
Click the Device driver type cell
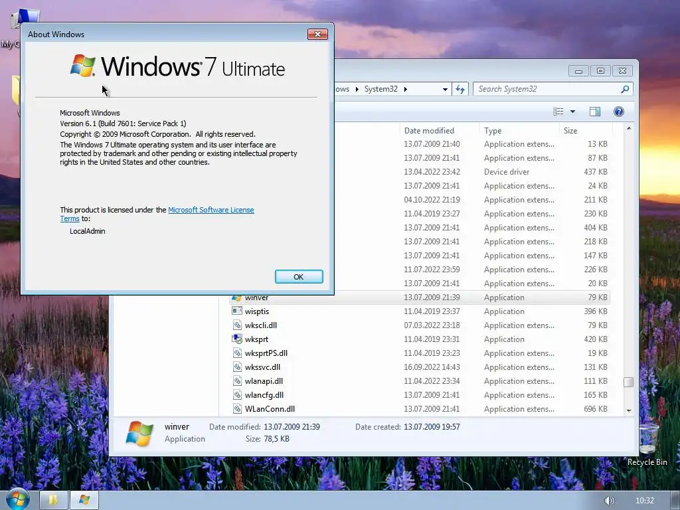507,172
